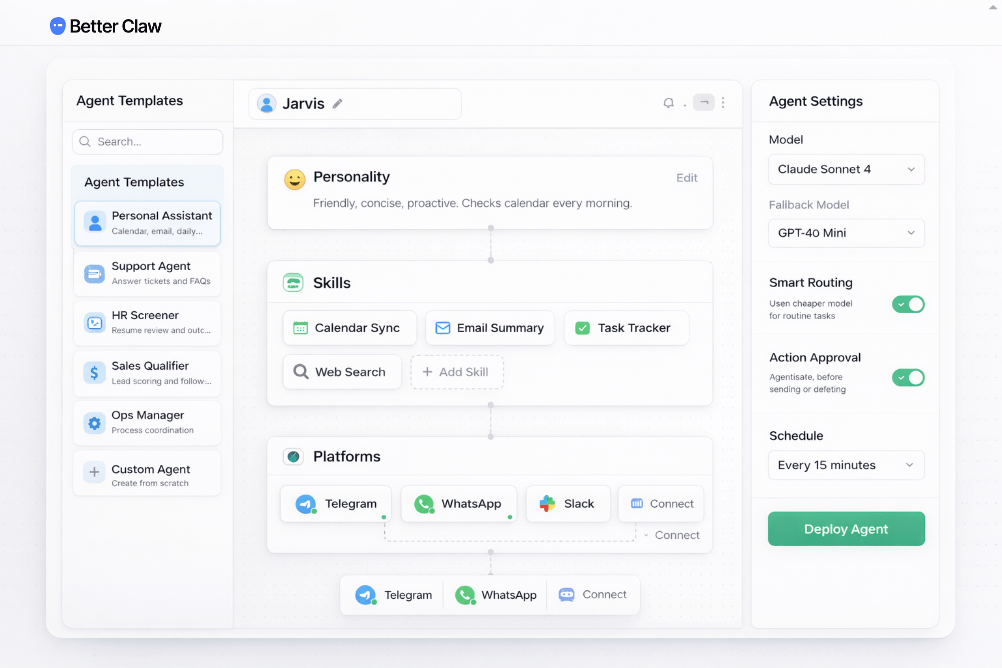This screenshot has height=668, width=1002.
Task: Click the Agent Templates search field
Action: (x=147, y=141)
